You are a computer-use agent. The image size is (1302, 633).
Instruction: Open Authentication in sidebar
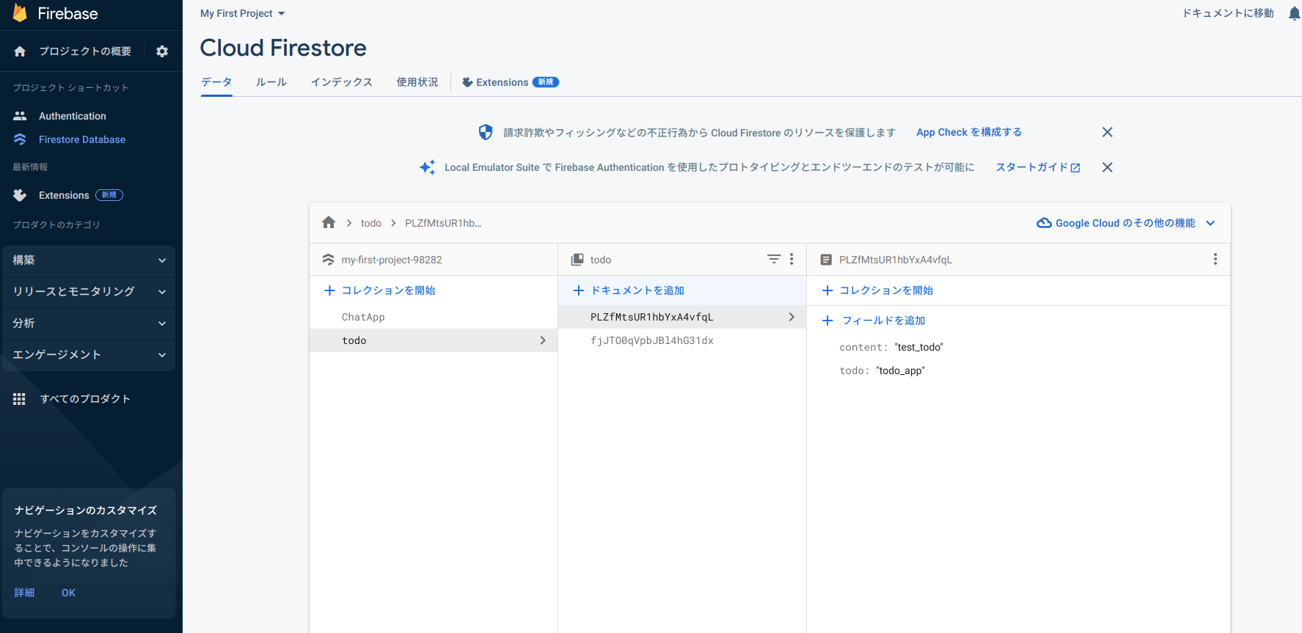[73, 116]
